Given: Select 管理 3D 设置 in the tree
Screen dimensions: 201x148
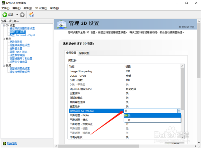Looking at the screenshot, I should click(x=17, y=32).
